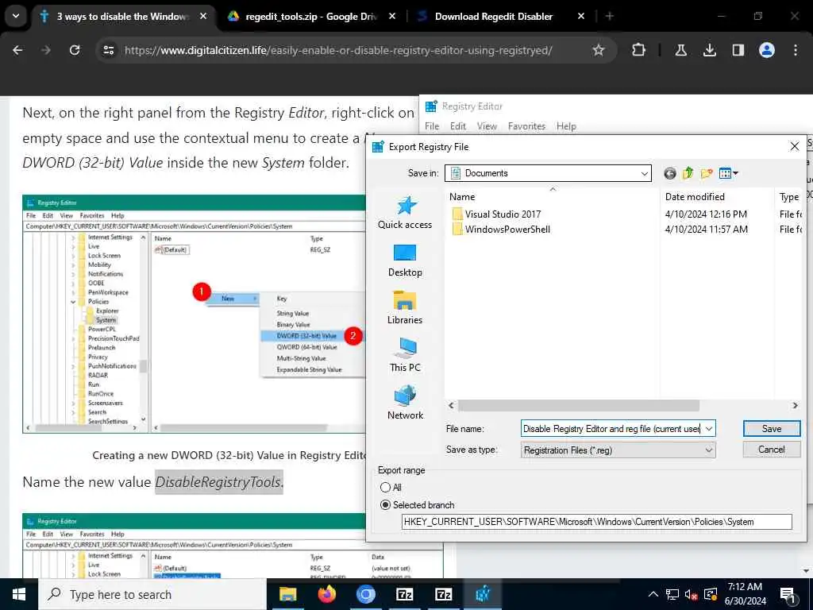Toggle browser side panel
Image resolution: width=813 pixels, height=610 pixels.
click(738, 50)
